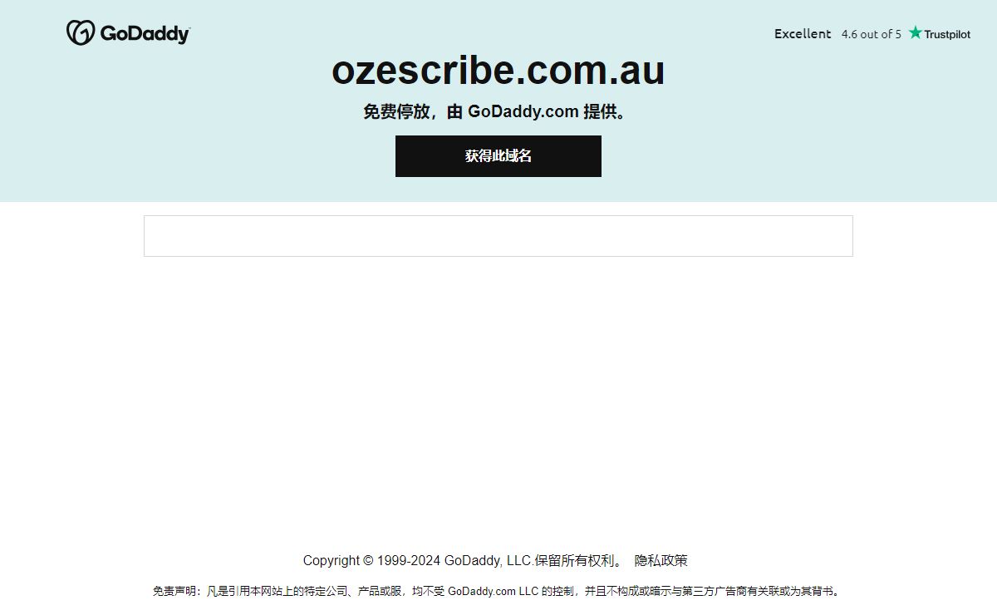The height and width of the screenshot is (615, 997).
Task: Open the 隐私政策 privacy policy link
Action: (x=661, y=560)
